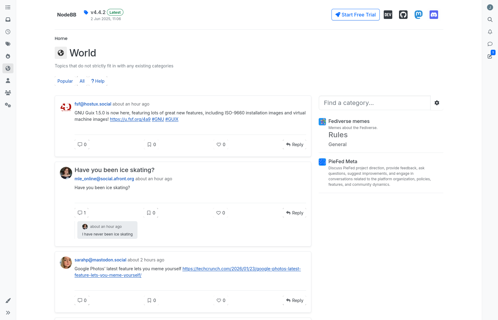Open category options gear dropdown
498x320 pixels.
(x=437, y=103)
